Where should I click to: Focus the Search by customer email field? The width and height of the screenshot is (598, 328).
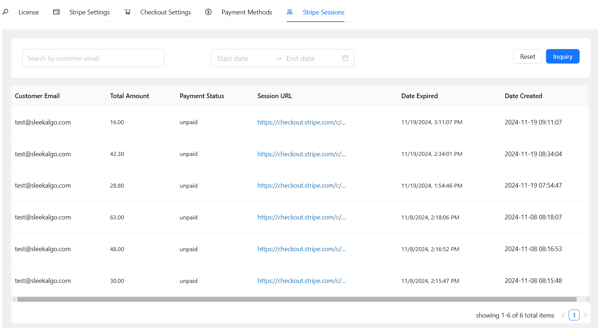[93, 58]
